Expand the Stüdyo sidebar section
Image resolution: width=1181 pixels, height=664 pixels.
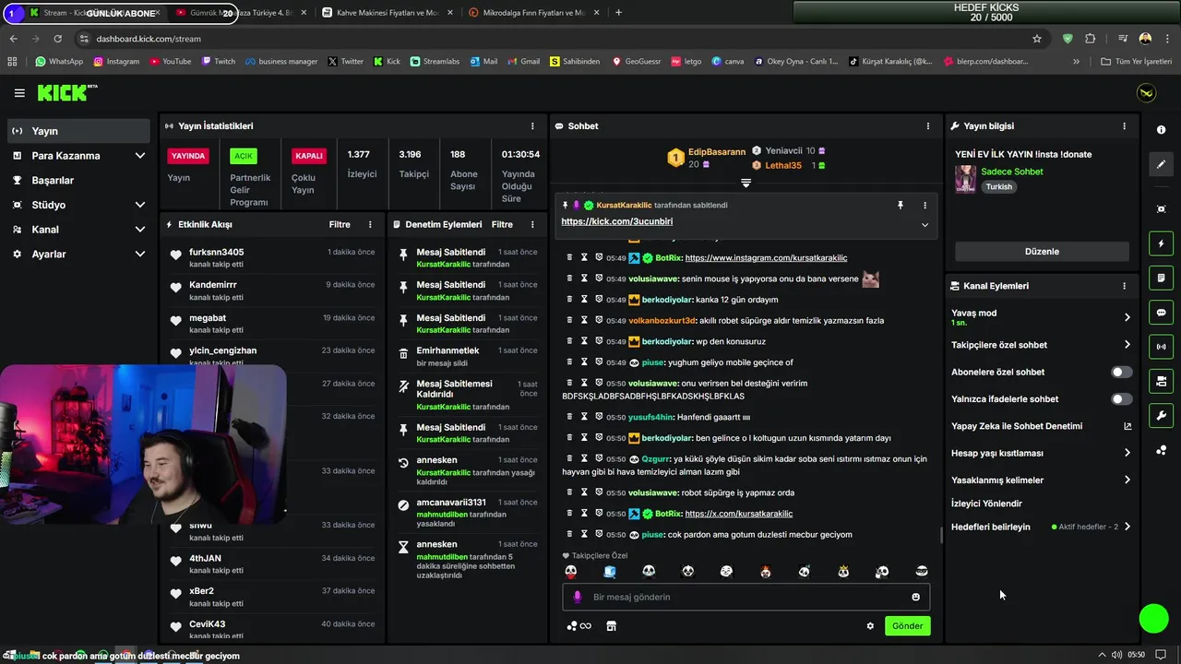click(x=140, y=205)
